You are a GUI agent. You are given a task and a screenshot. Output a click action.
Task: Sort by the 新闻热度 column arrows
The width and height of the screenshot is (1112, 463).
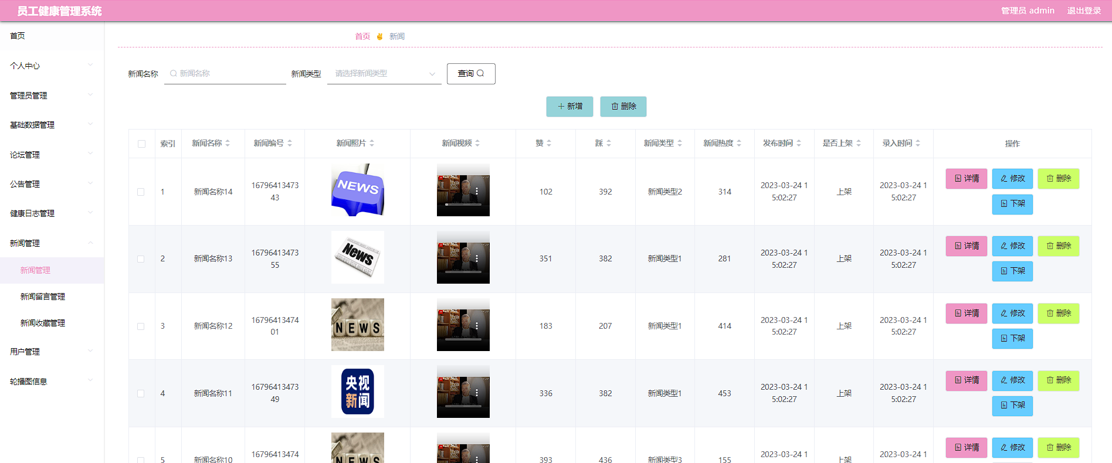(x=739, y=143)
